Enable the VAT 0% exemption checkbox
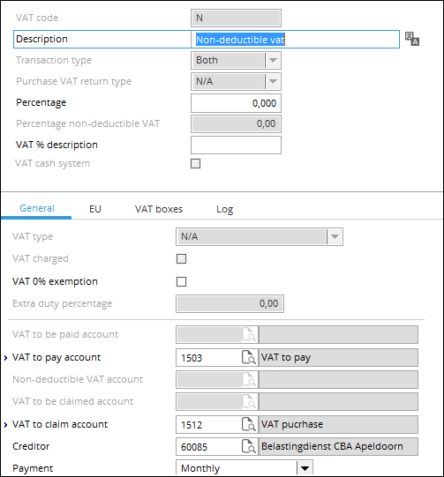The height and width of the screenshot is (477, 444). point(181,281)
